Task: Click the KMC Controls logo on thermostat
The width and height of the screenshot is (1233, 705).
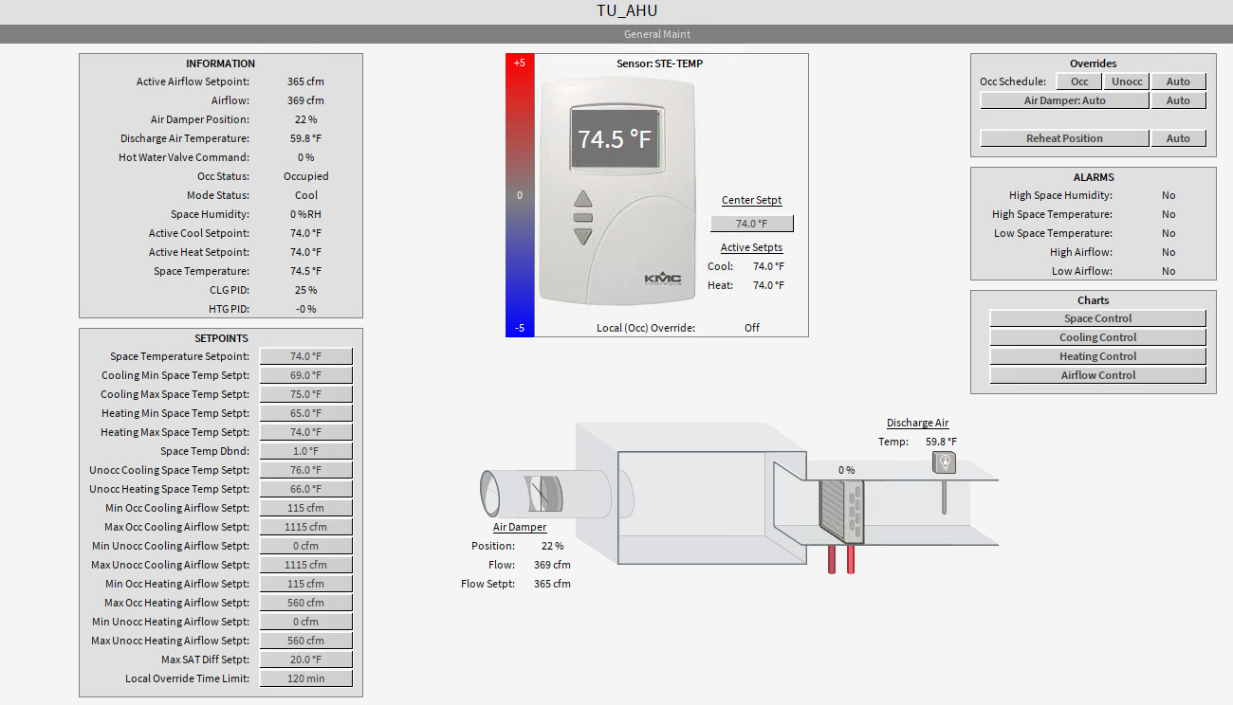Action: (662, 279)
